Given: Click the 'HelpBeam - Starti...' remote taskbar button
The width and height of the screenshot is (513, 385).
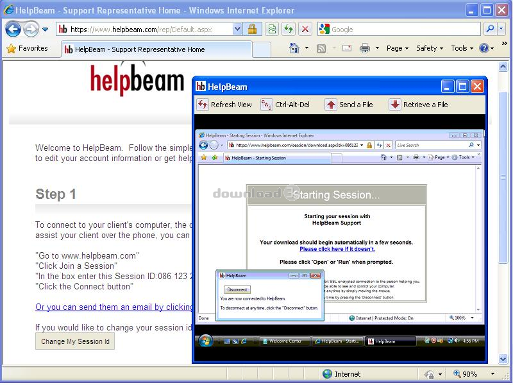Looking at the screenshot, I should 337,341.
